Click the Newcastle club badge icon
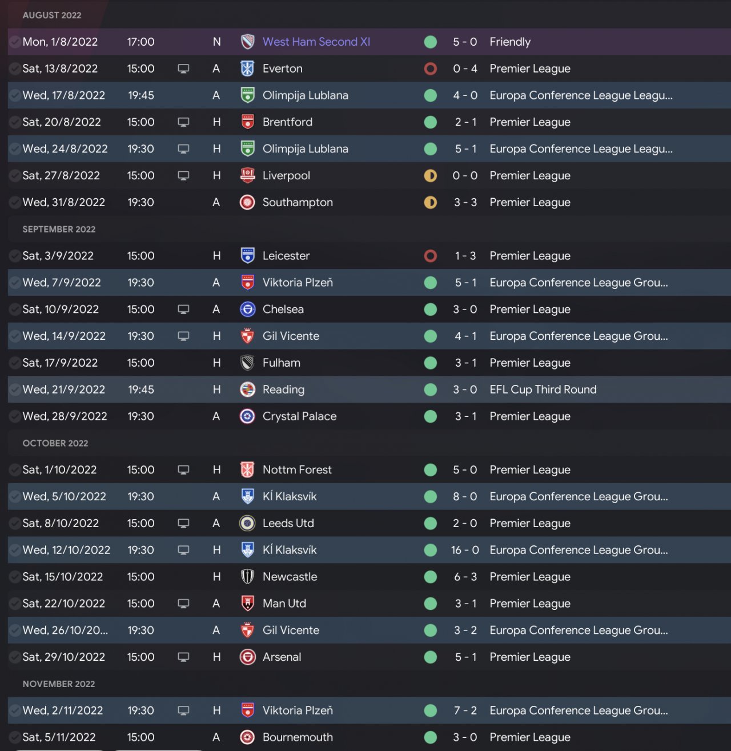 [247, 577]
